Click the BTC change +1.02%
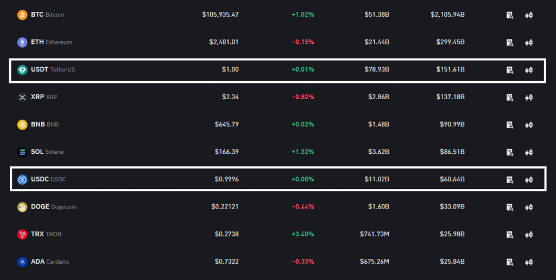Image resolution: width=556 pixels, height=280 pixels. pos(302,15)
